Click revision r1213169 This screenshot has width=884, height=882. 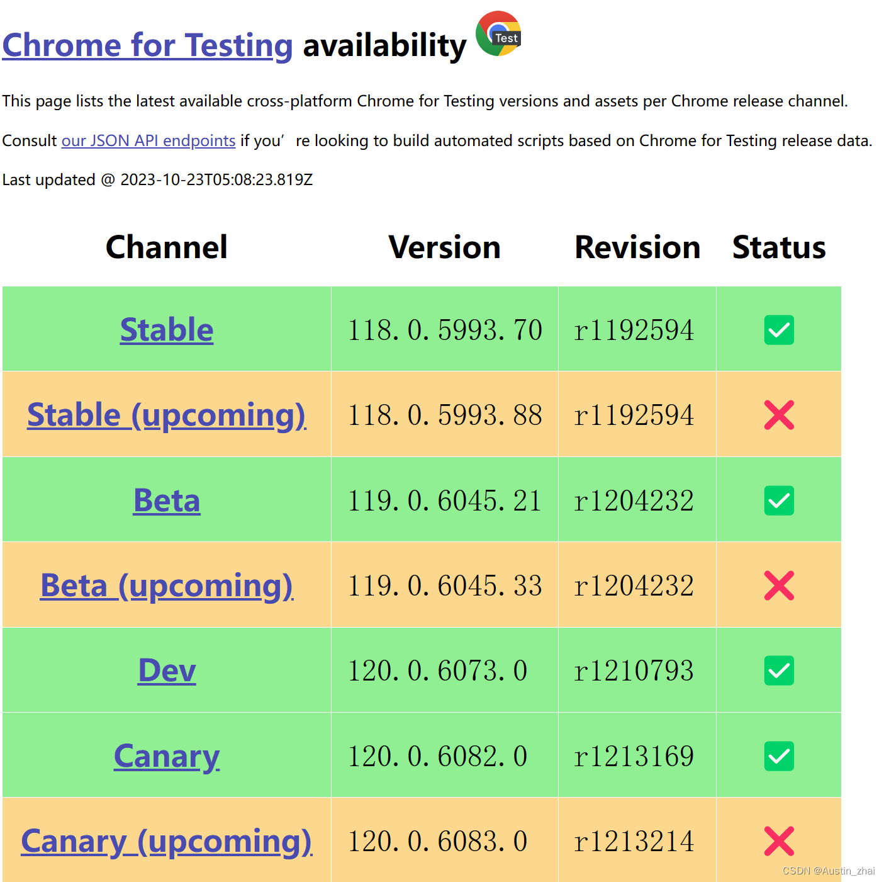pyautogui.click(x=634, y=756)
